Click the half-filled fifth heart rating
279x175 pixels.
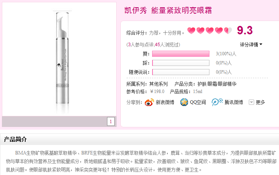click(x=228, y=31)
